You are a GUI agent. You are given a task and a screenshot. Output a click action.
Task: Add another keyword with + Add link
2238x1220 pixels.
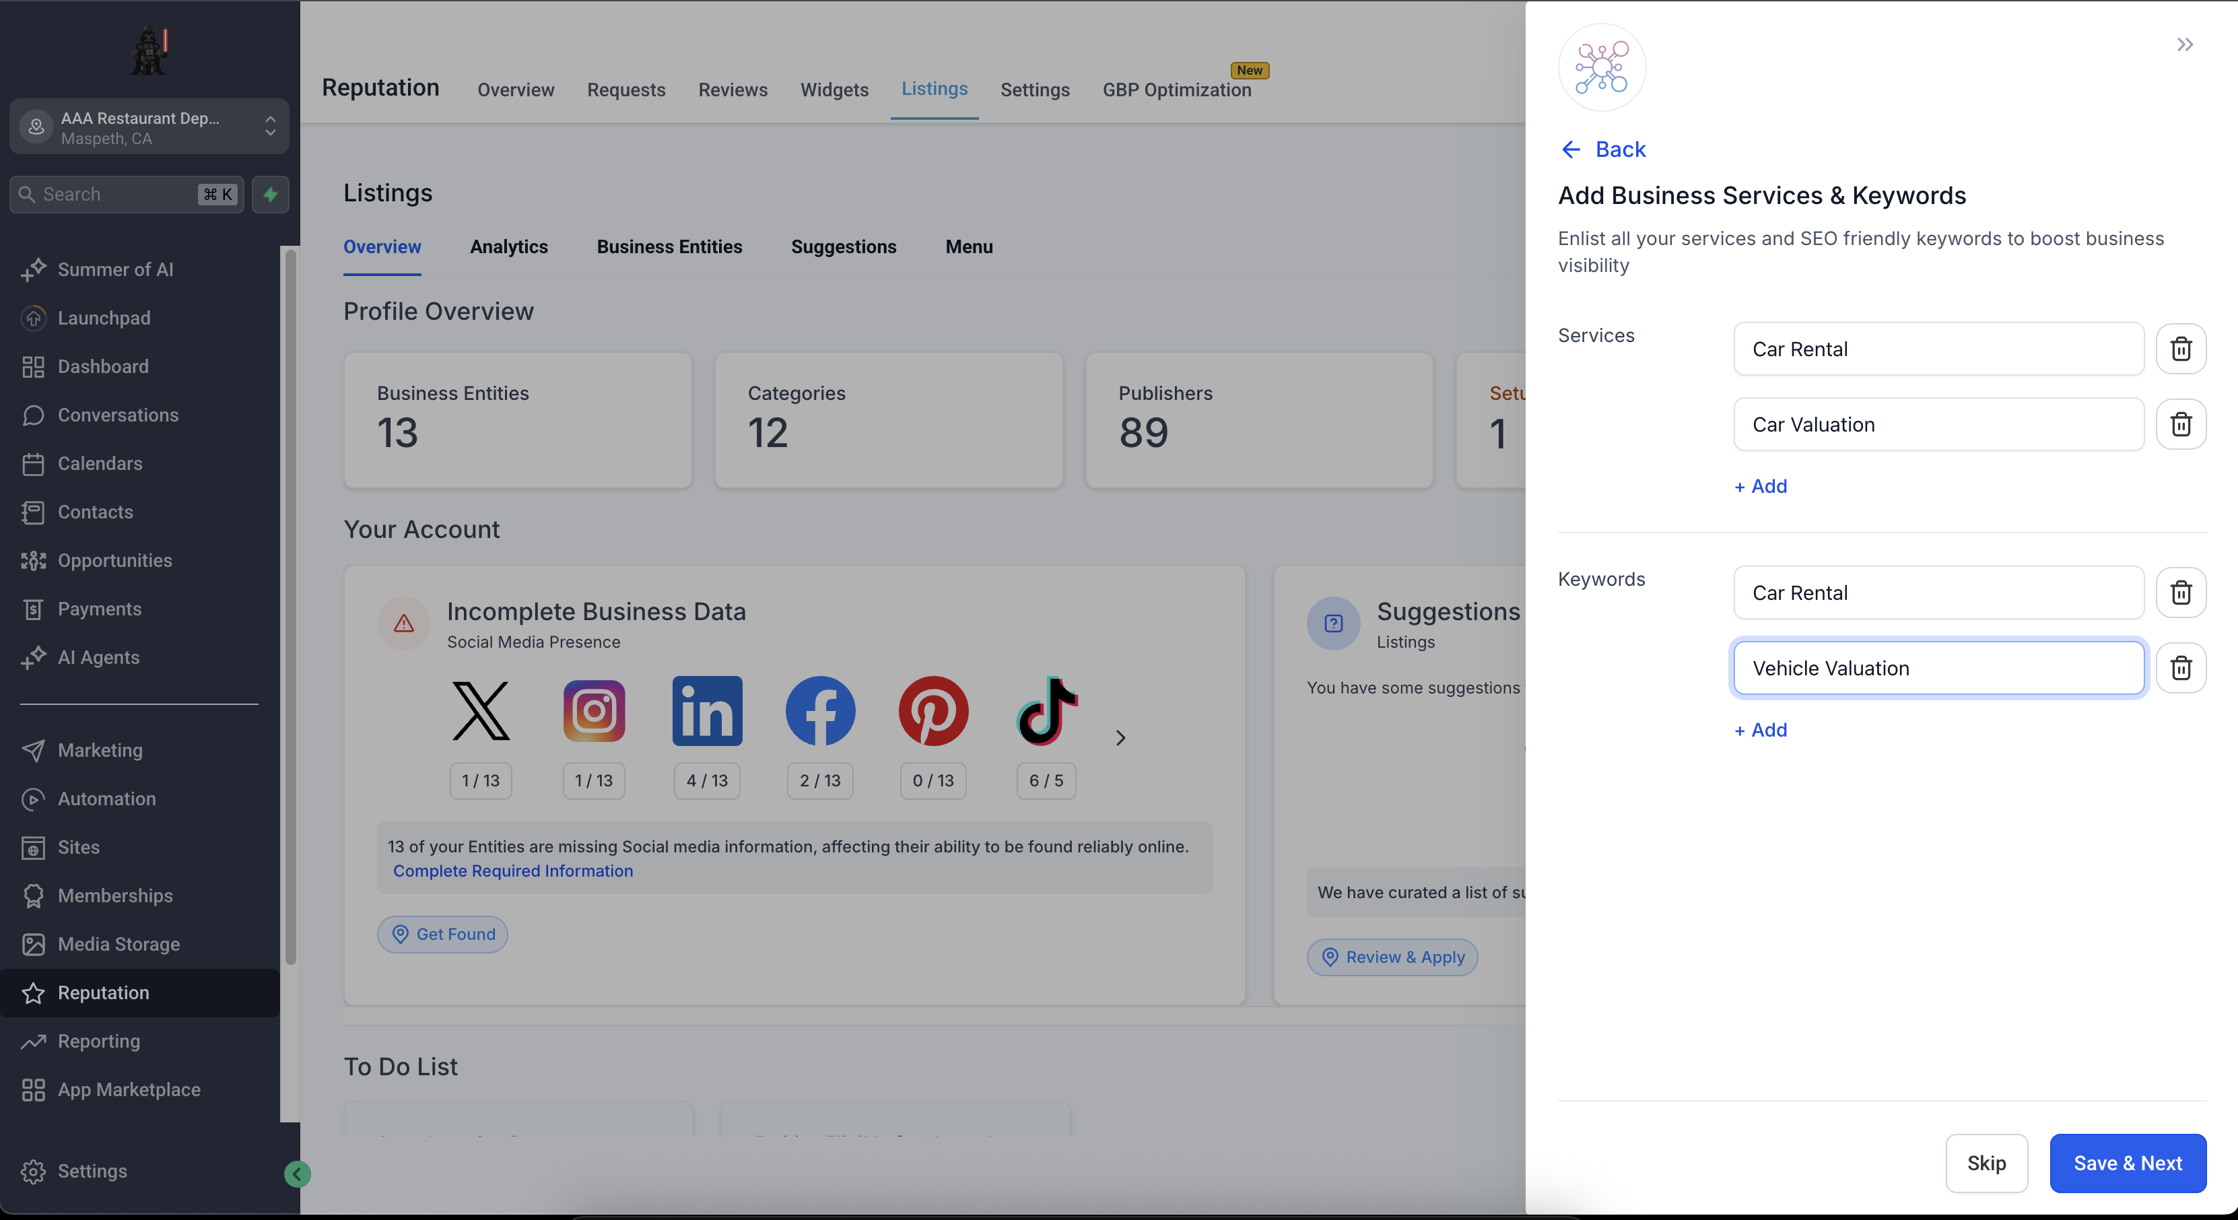(1760, 730)
